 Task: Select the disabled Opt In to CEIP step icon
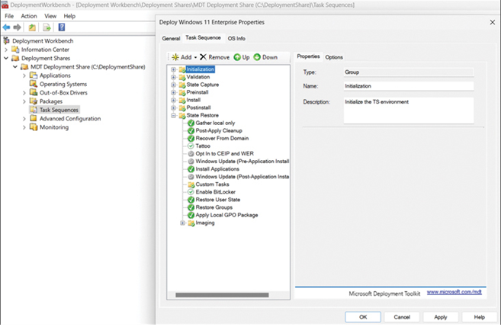click(x=191, y=154)
